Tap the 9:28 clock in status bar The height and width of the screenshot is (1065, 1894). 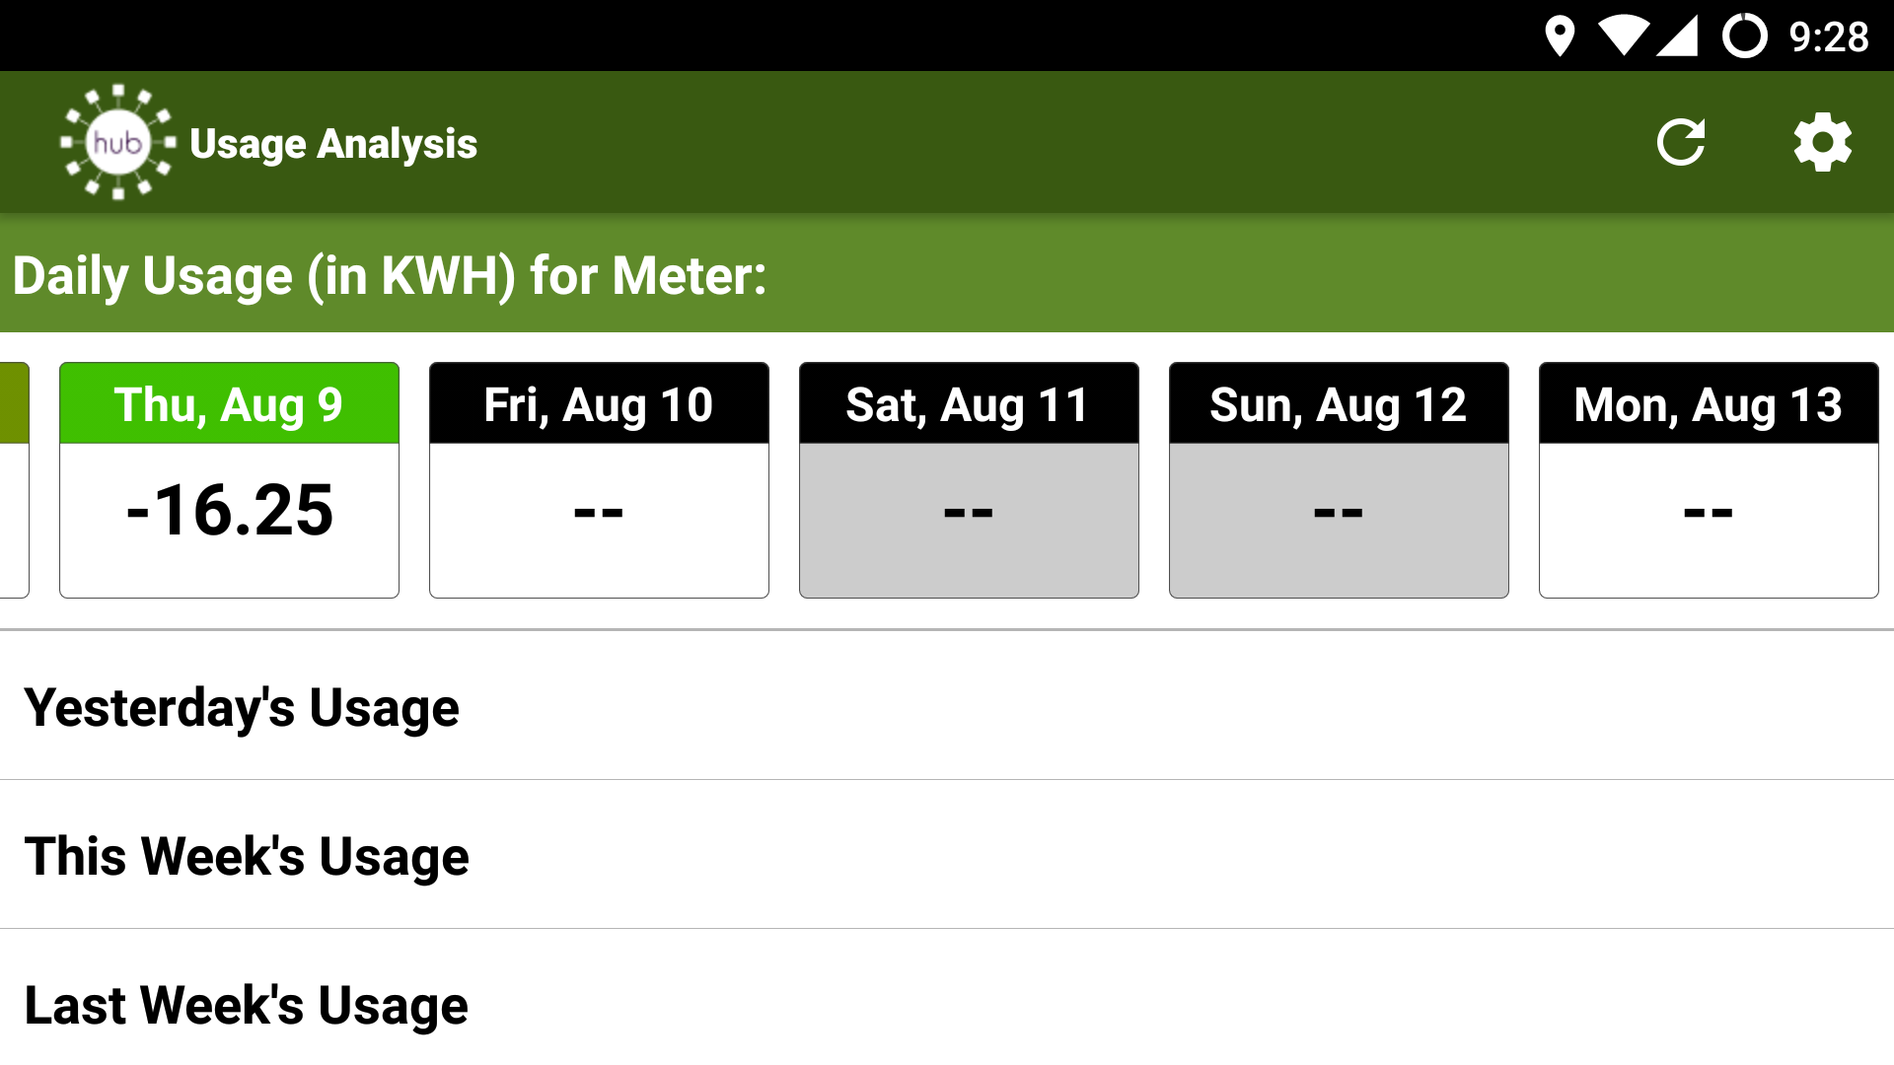1828,37
